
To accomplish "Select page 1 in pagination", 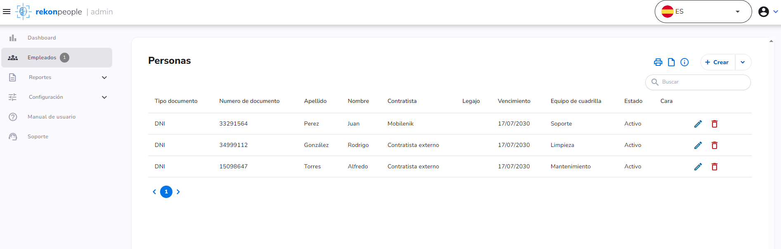I will (166, 192).
